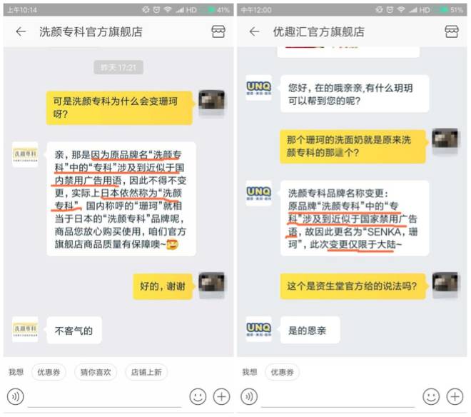
Task: Open emoji picker in left chat
Action: click(198, 397)
